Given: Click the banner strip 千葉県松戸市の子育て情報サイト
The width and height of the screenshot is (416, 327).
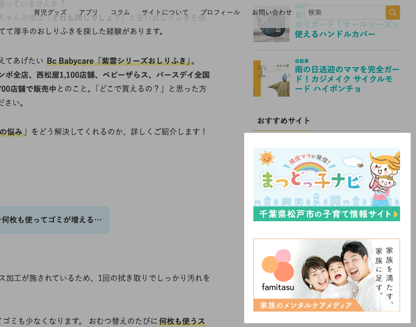Looking at the screenshot, I should [327, 214].
